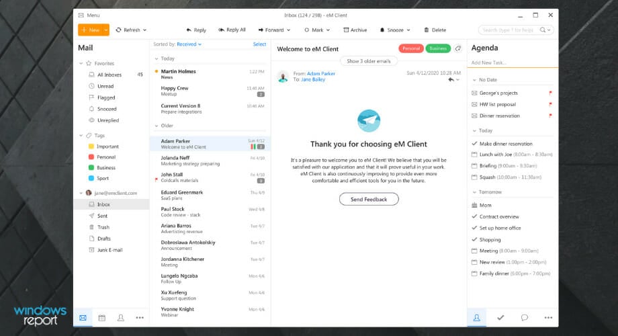Open the Menu in title bar

pyautogui.click(x=89, y=15)
